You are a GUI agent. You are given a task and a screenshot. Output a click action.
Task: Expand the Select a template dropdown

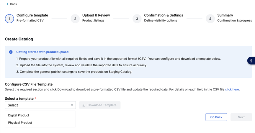click(x=40, y=105)
